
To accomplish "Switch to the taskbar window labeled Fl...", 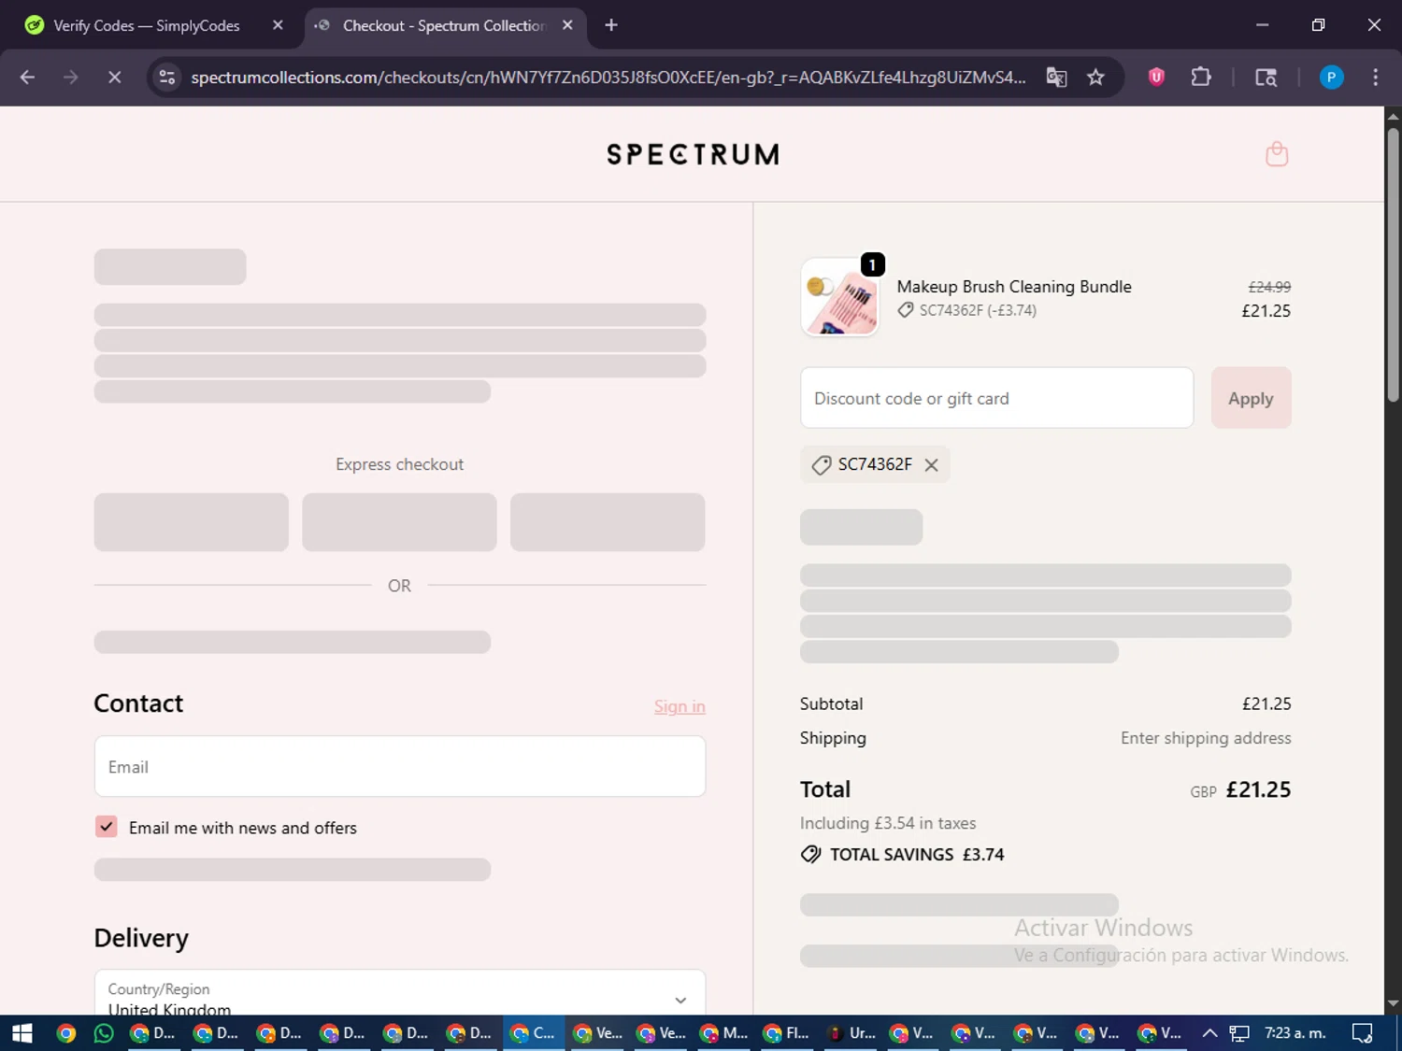I will (787, 1033).
